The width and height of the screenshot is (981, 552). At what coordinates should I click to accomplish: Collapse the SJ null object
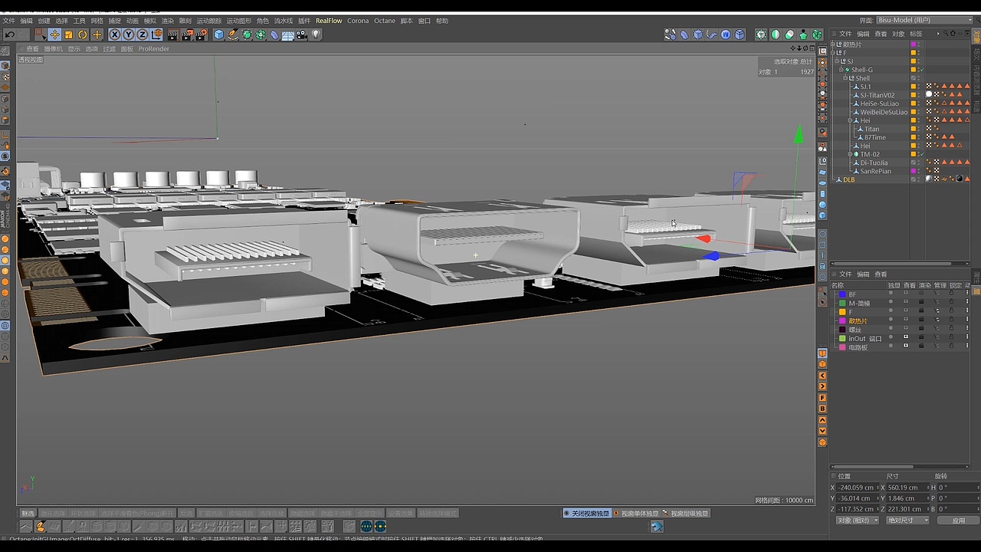pos(838,61)
